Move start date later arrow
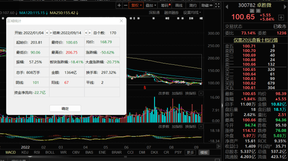Image resolution: width=288 pixels, height=161 pixels. point(51,33)
